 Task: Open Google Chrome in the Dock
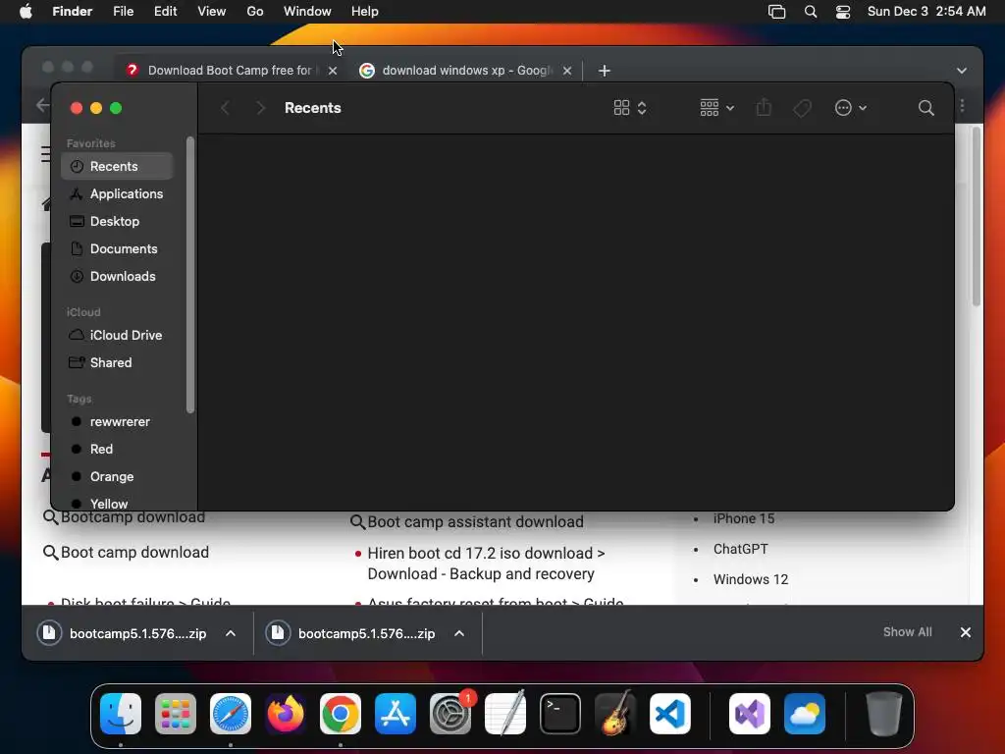coord(341,714)
